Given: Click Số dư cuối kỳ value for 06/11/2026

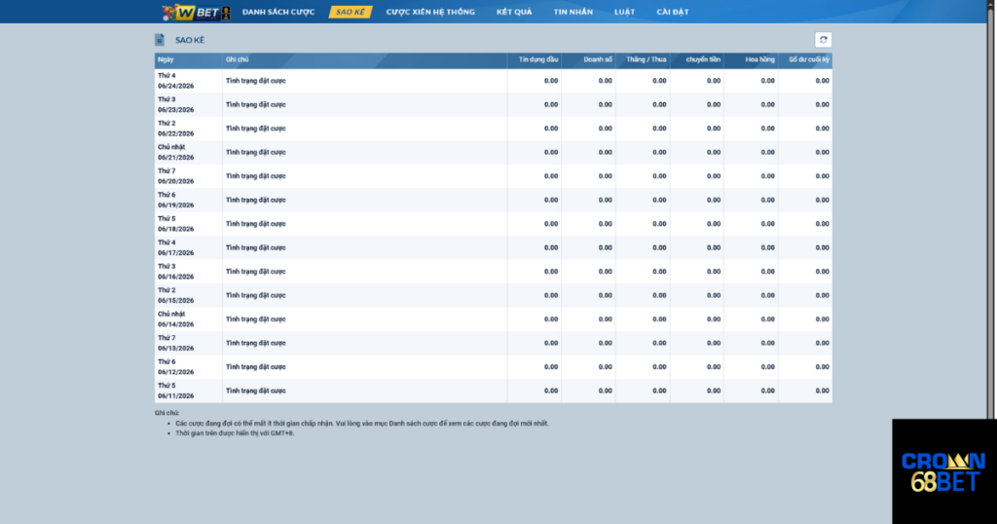Looking at the screenshot, I should click(822, 391).
